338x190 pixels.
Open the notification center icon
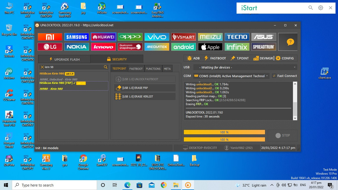(x=330, y=185)
